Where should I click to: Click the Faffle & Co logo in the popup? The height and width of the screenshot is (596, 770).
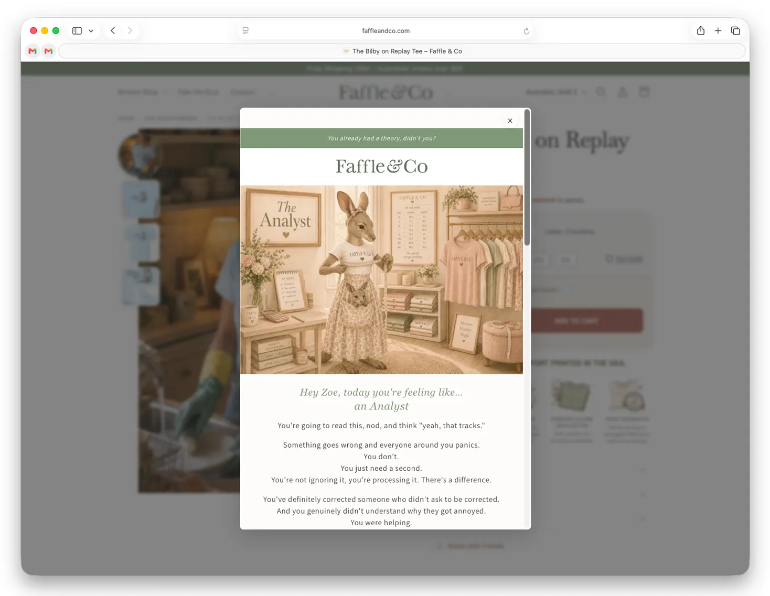click(x=381, y=167)
